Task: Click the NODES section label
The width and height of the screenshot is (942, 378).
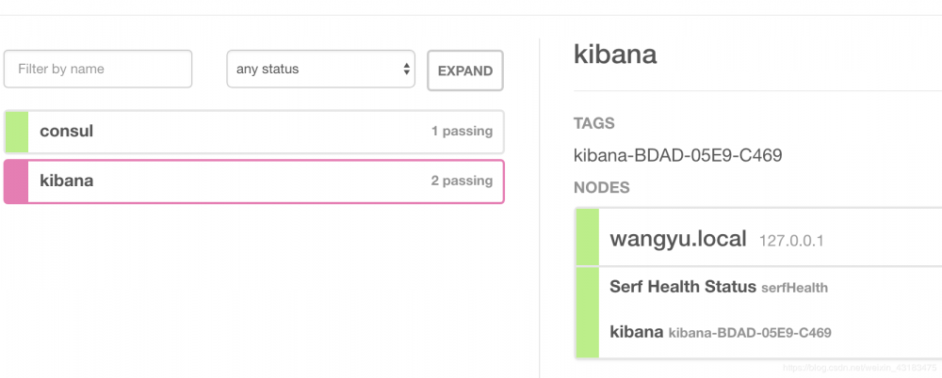Action: point(602,187)
